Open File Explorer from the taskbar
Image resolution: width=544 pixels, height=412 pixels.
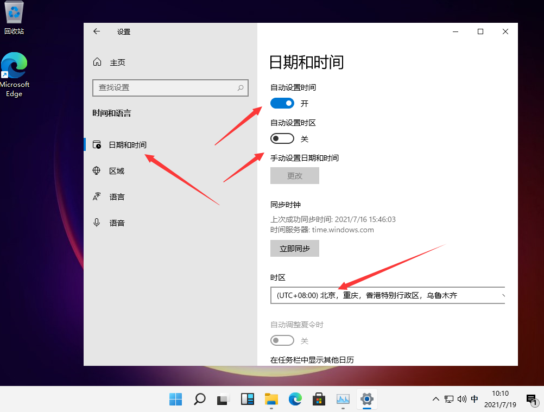271,399
